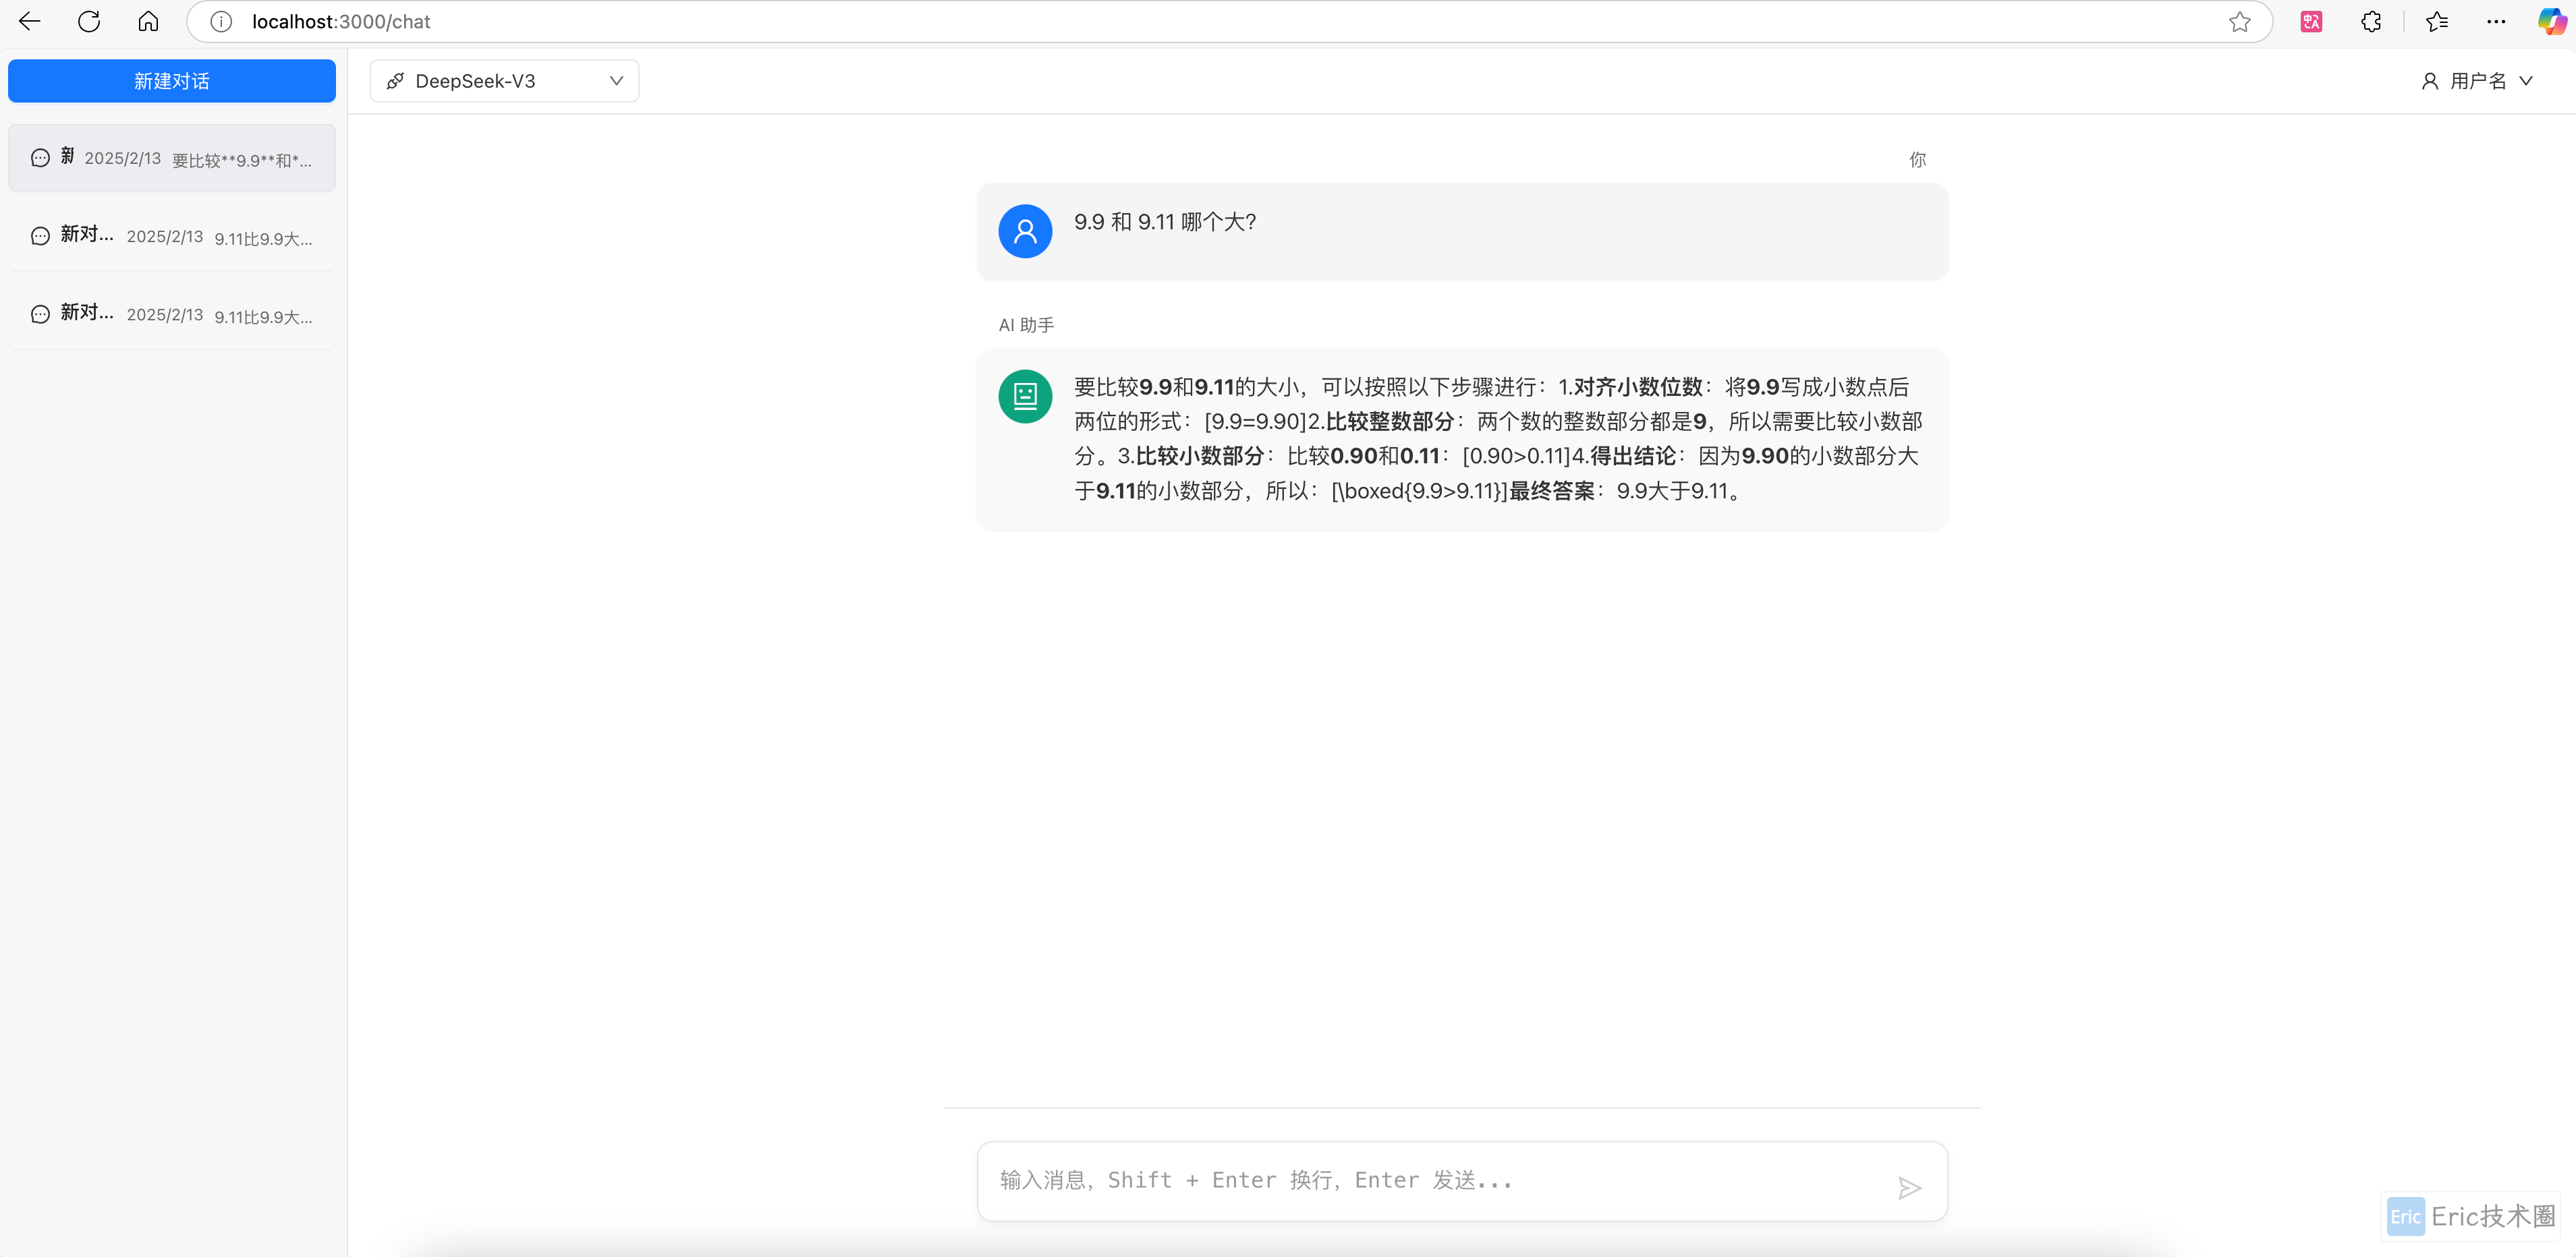Reload the page with refresh icon

[89, 21]
